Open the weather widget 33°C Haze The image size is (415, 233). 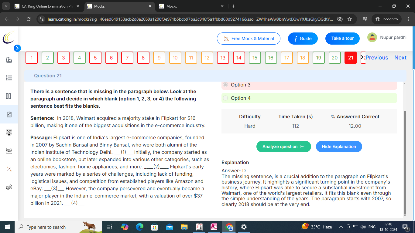click(317, 227)
